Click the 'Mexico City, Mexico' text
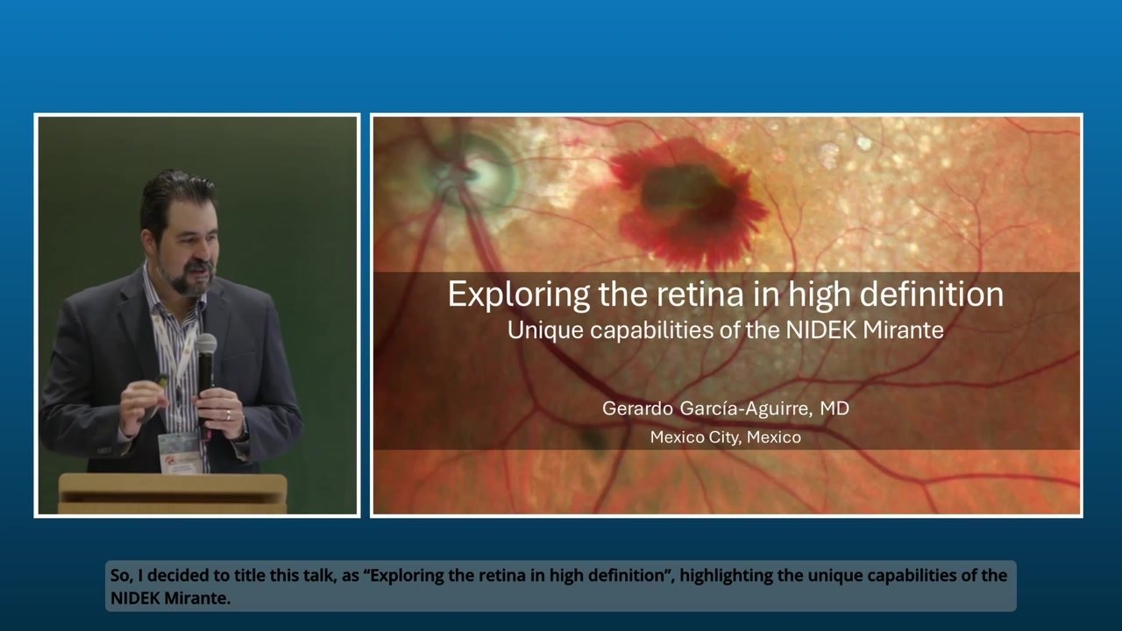1122x631 pixels. pyautogui.click(x=725, y=436)
